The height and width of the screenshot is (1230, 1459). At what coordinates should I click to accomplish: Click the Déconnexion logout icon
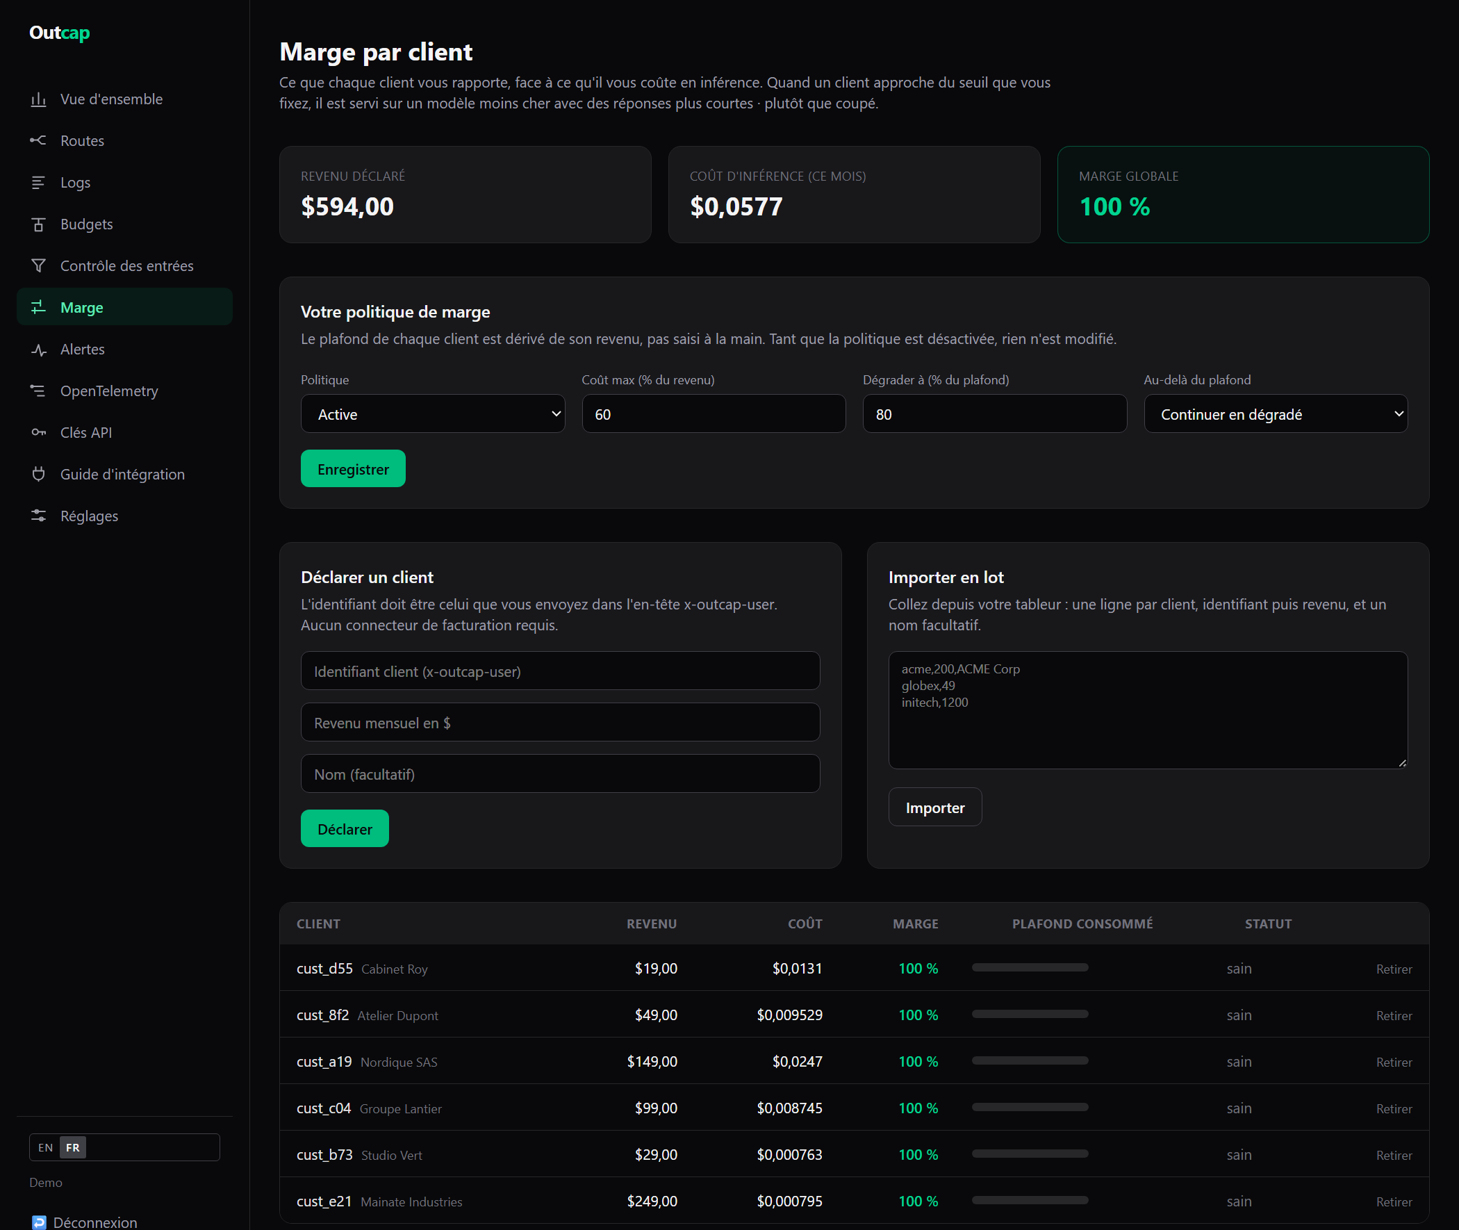(x=39, y=1222)
